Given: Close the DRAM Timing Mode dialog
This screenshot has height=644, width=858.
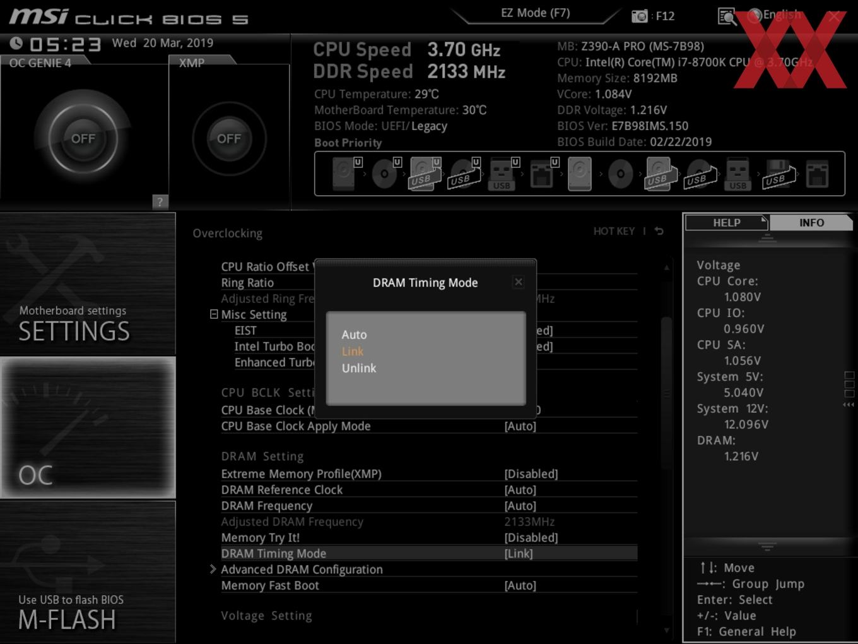Looking at the screenshot, I should click(x=519, y=282).
